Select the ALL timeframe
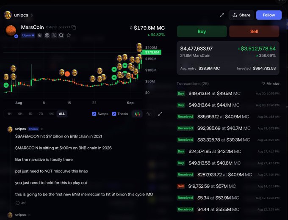 pyautogui.click(x=62, y=114)
